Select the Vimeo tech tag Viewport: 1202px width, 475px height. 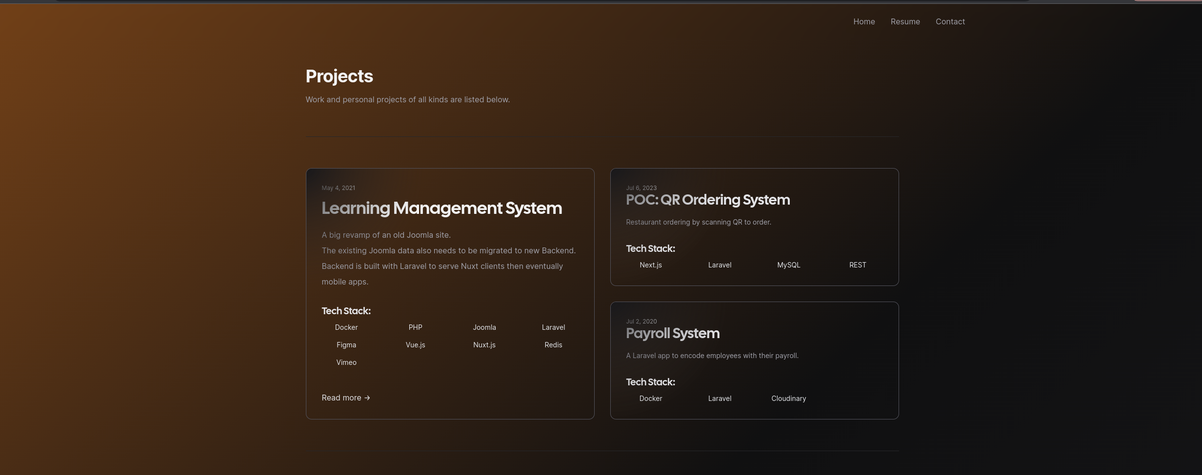pos(346,362)
